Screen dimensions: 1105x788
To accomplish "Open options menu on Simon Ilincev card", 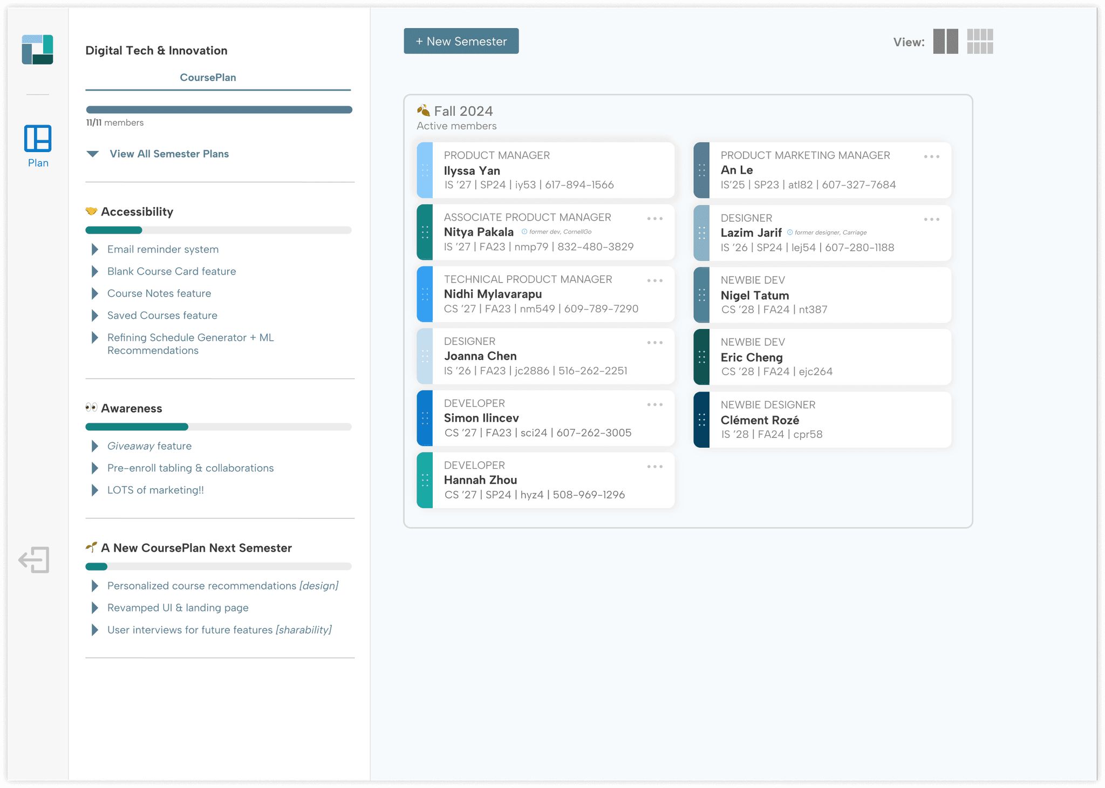I will (x=654, y=405).
